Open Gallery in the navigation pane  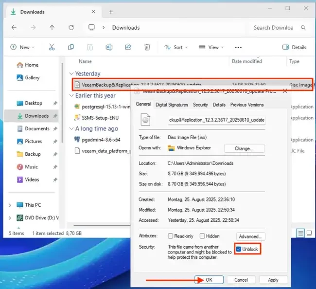point(28,78)
